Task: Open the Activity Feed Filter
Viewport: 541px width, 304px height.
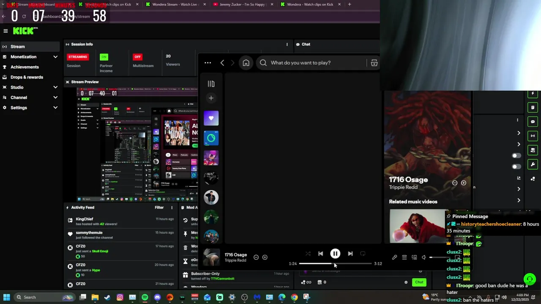Action: click(159, 207)
